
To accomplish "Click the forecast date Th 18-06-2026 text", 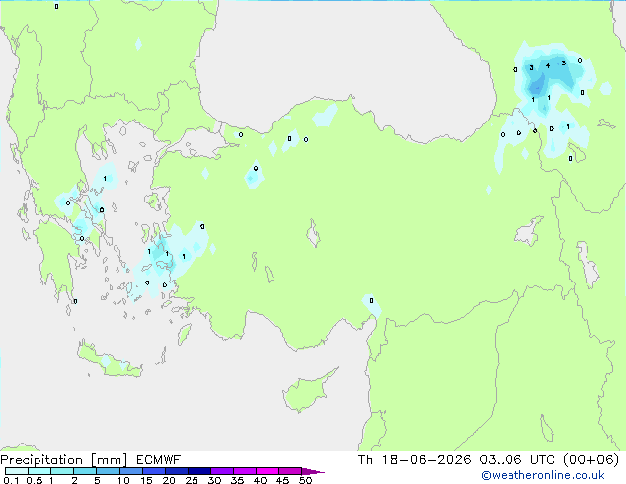I will [x=415, y=460].
